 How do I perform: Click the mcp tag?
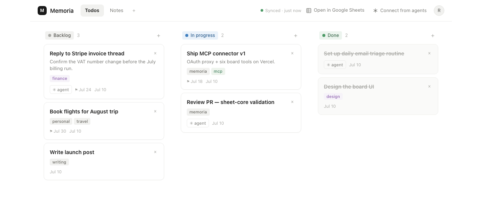point(218,71)
